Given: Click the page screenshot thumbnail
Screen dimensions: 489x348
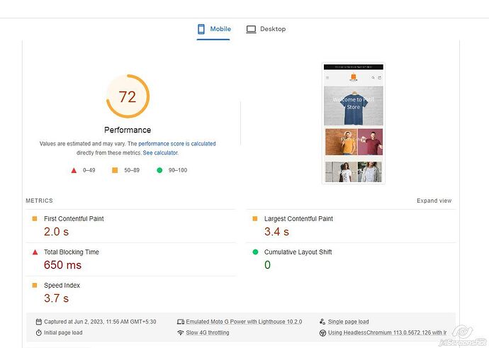Looking at the screenshot, I should 354,123.
